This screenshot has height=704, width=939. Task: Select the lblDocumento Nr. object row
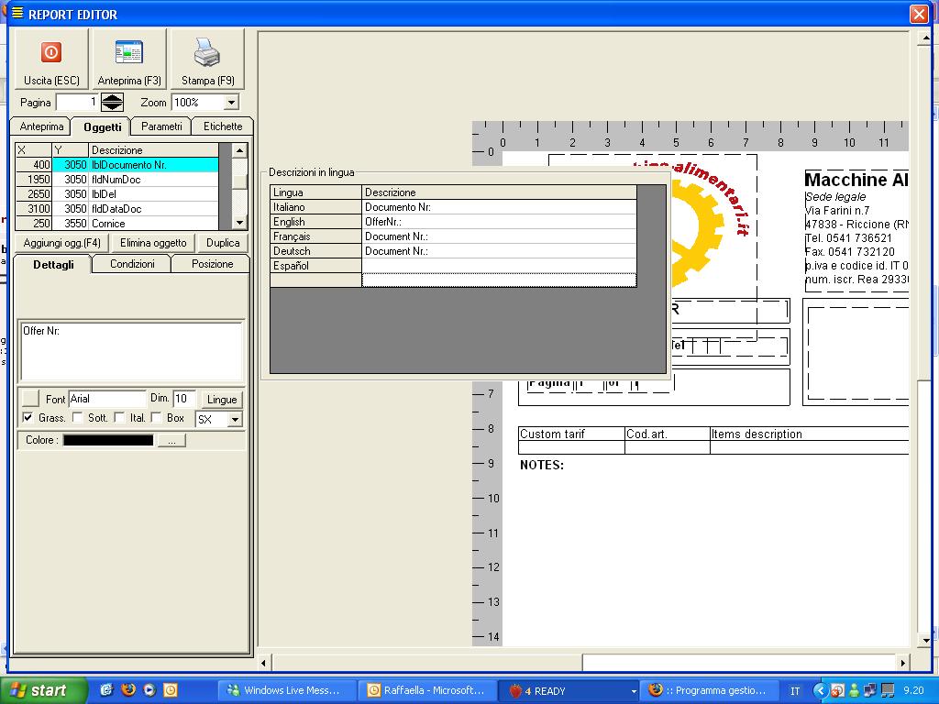coord(116,165)
